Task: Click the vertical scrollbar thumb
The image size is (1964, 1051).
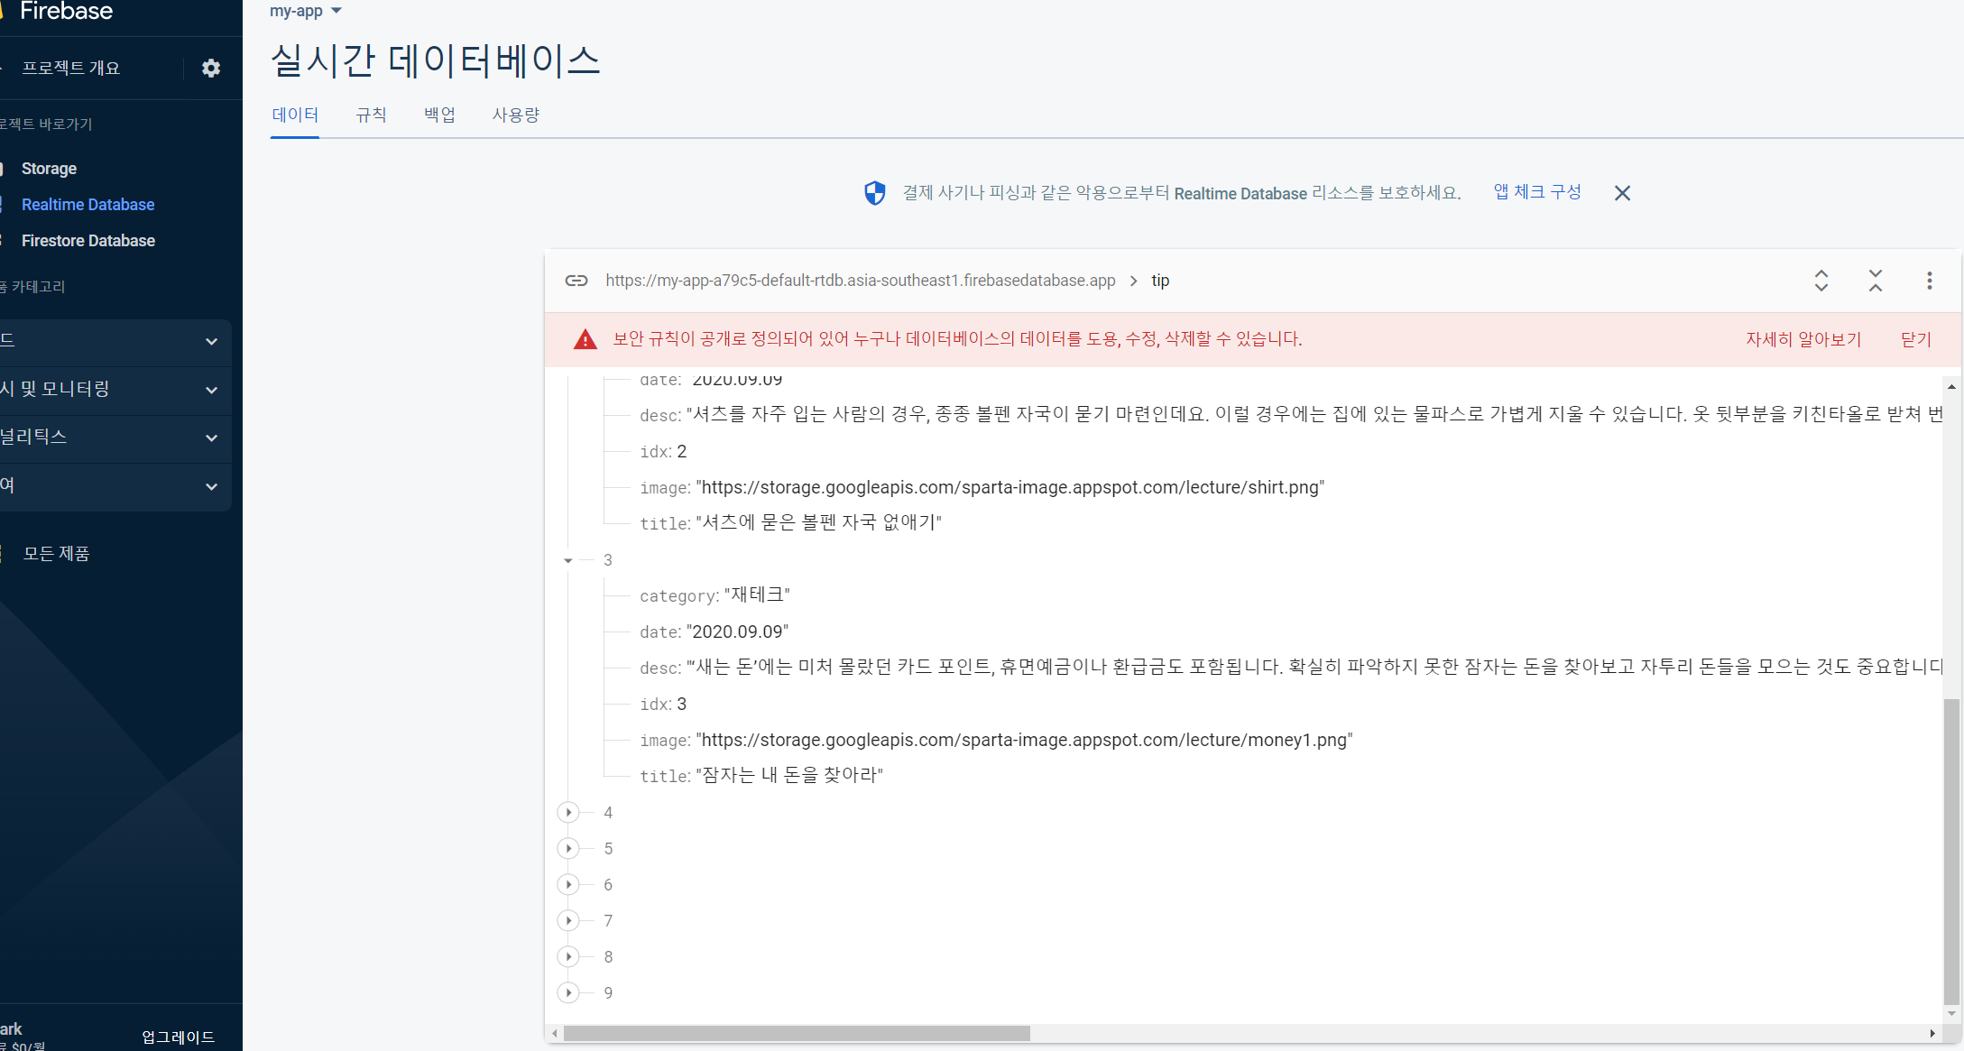Action: [1951, 852]
